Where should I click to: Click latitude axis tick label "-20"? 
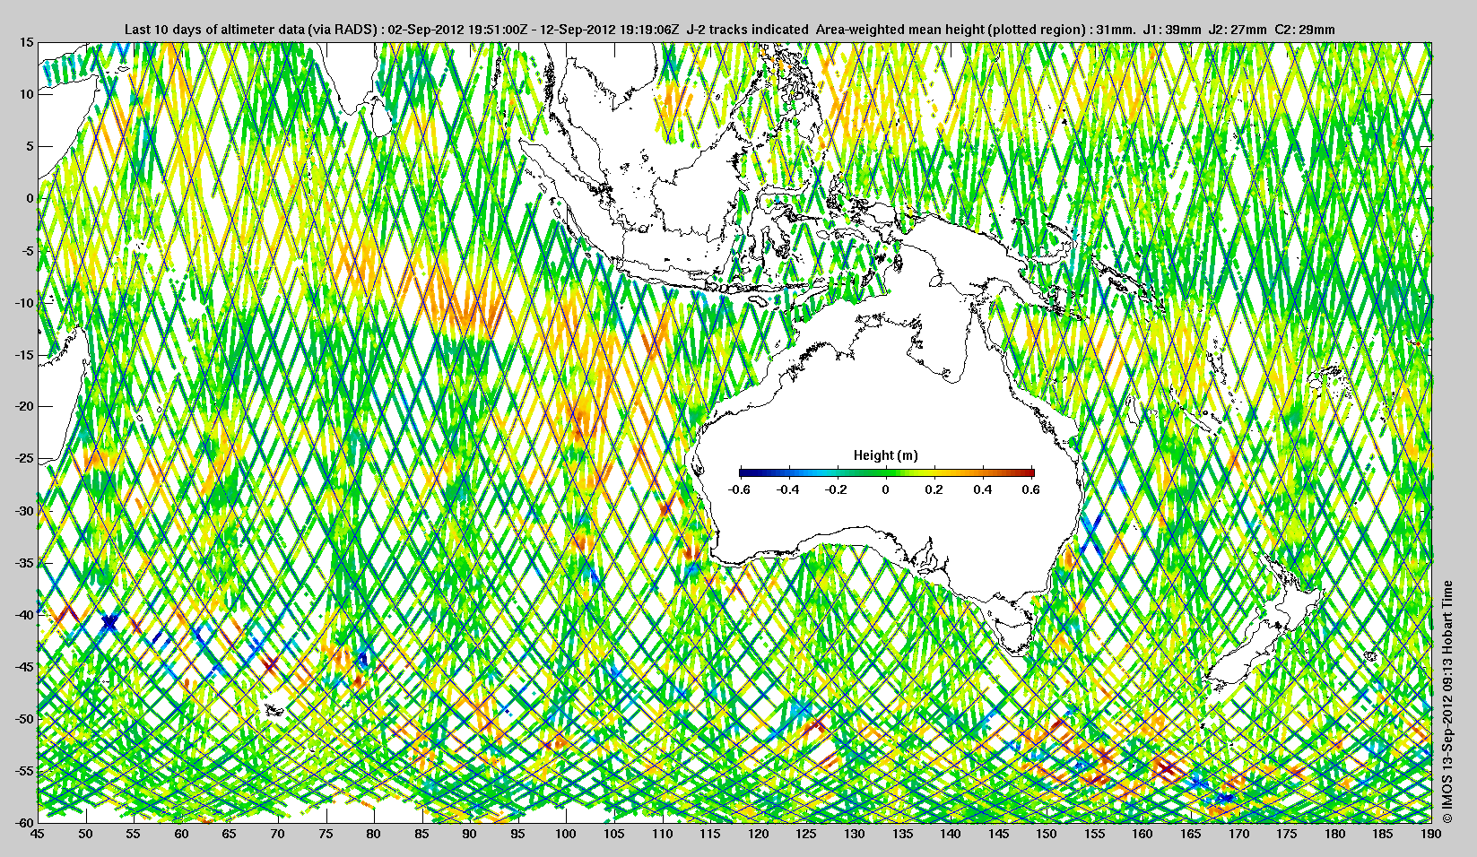click(x=24, y=406)
